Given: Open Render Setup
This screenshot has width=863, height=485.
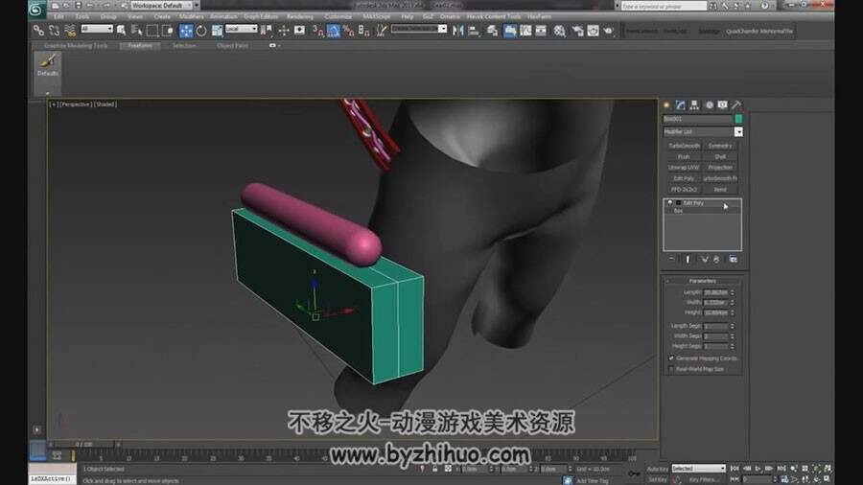Looking at the screenshot, I should coord(577,31).
